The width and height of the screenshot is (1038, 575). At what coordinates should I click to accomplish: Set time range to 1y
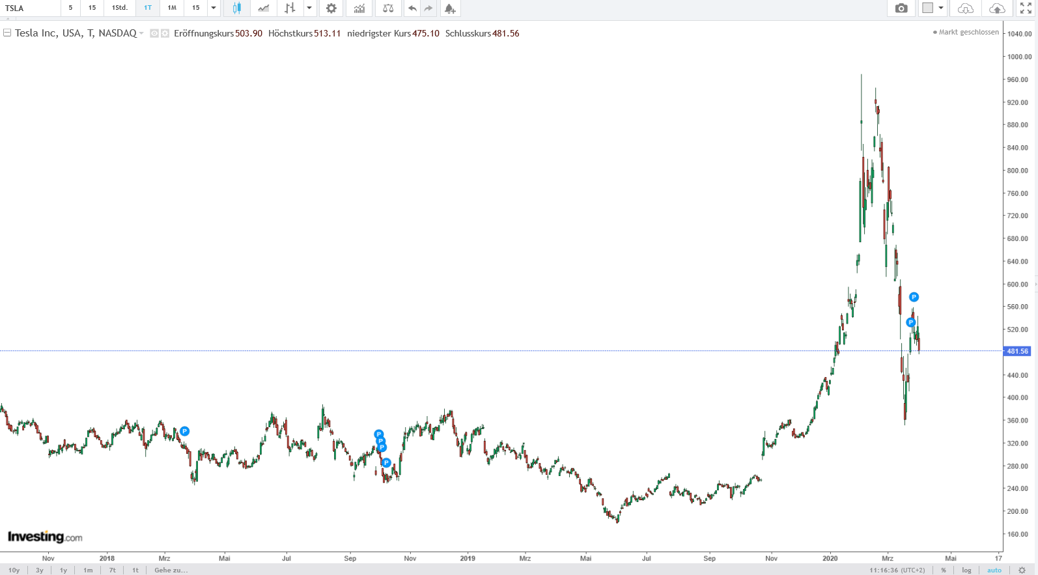tap(63, 570)
